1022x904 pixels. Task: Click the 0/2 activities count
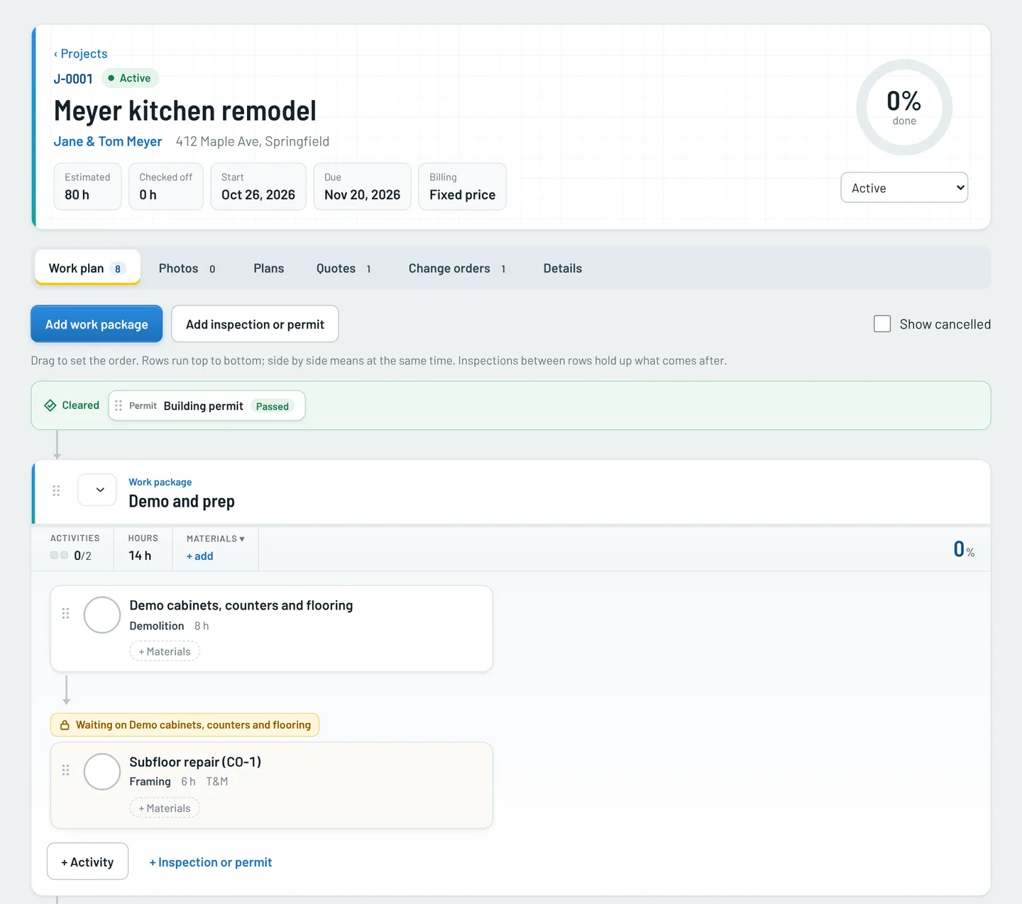(x=83, y=556)
